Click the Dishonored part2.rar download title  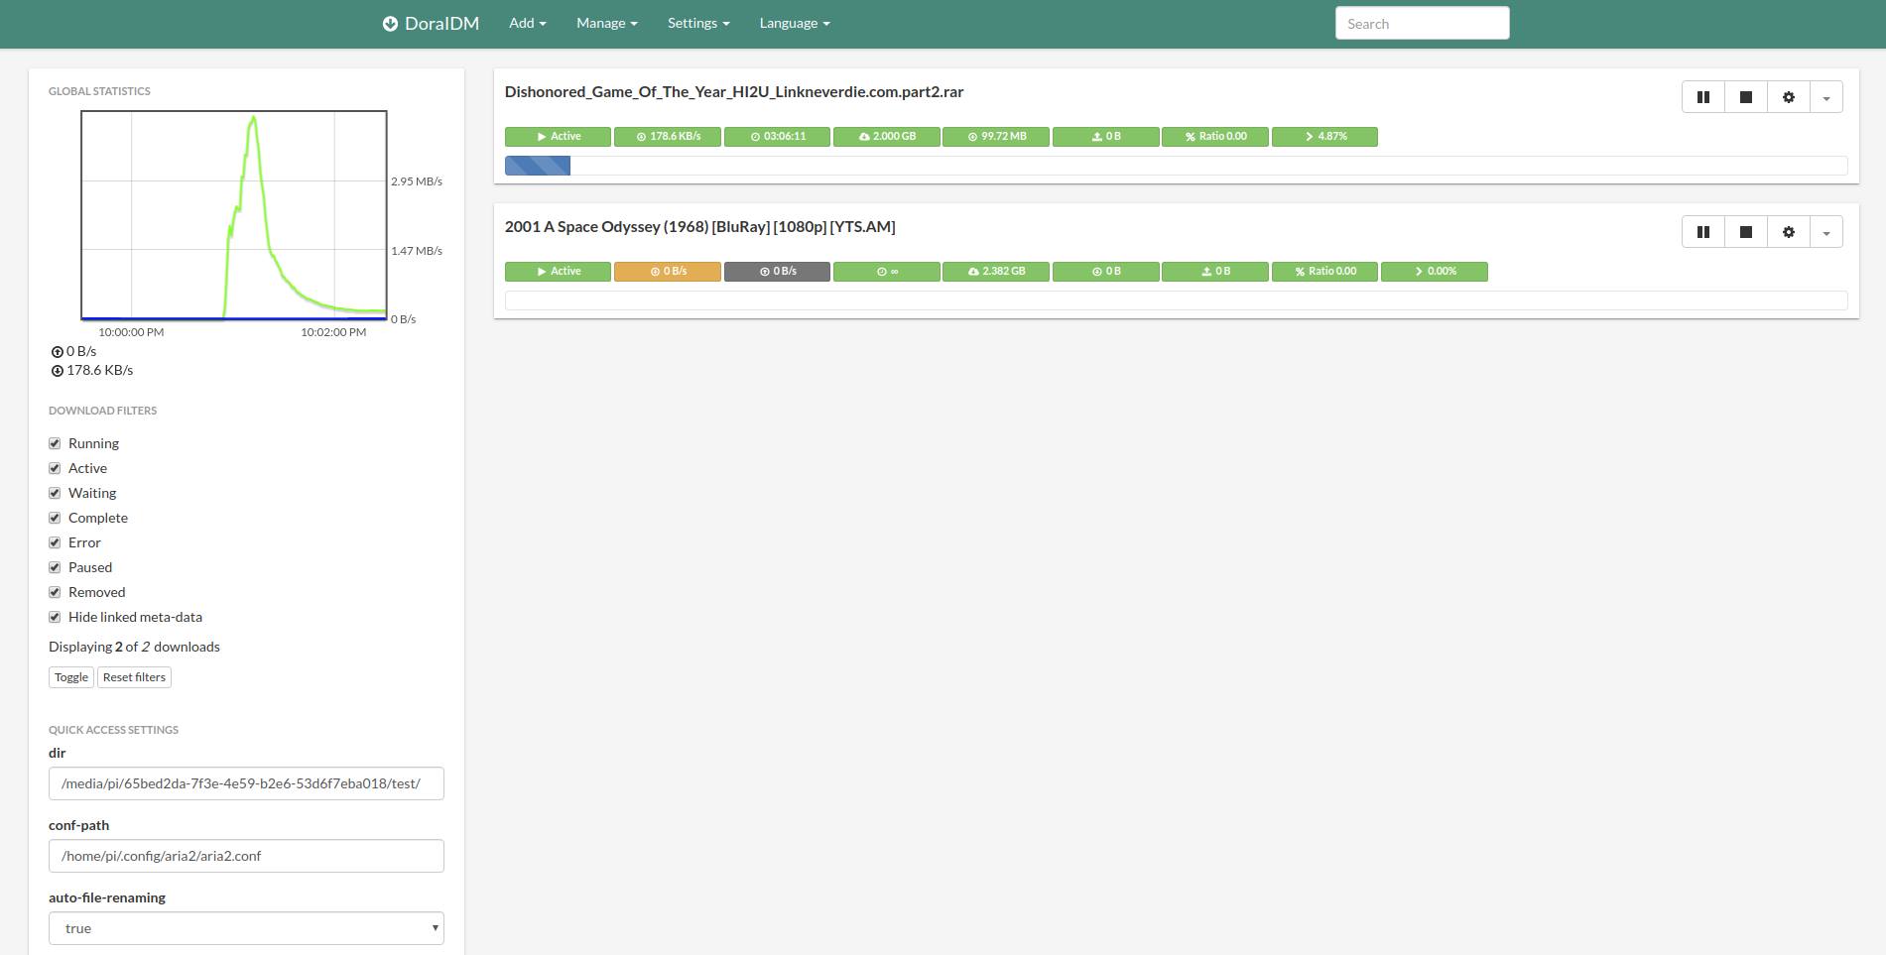click(x=734, y=91)
